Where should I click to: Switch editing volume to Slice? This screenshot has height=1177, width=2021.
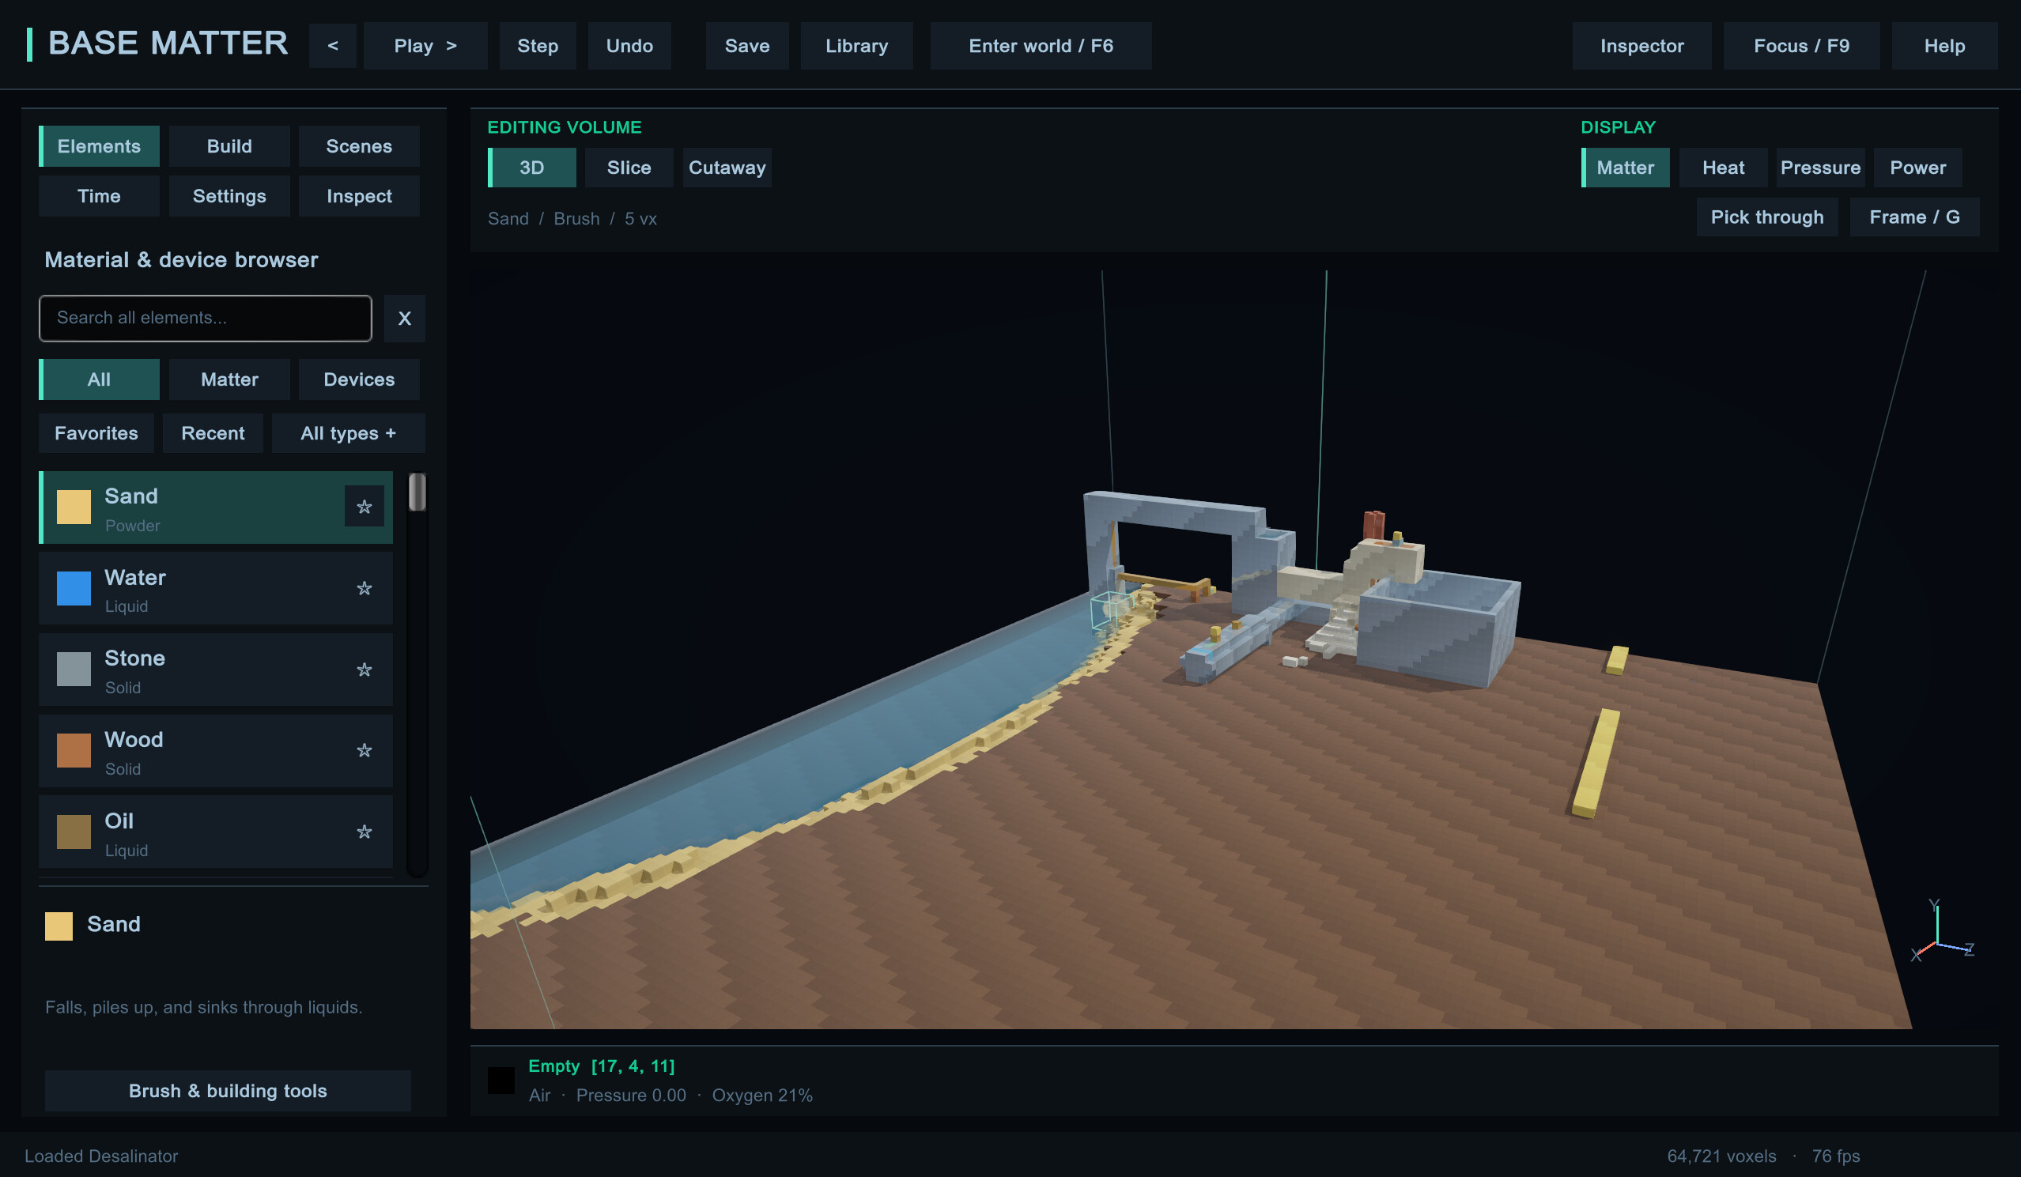point(629,168)
